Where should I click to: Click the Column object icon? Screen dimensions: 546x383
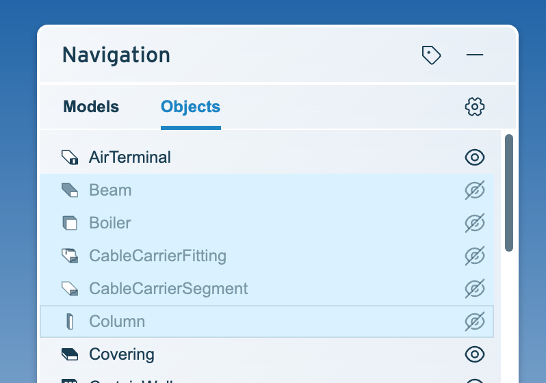[x=70, y=321]
